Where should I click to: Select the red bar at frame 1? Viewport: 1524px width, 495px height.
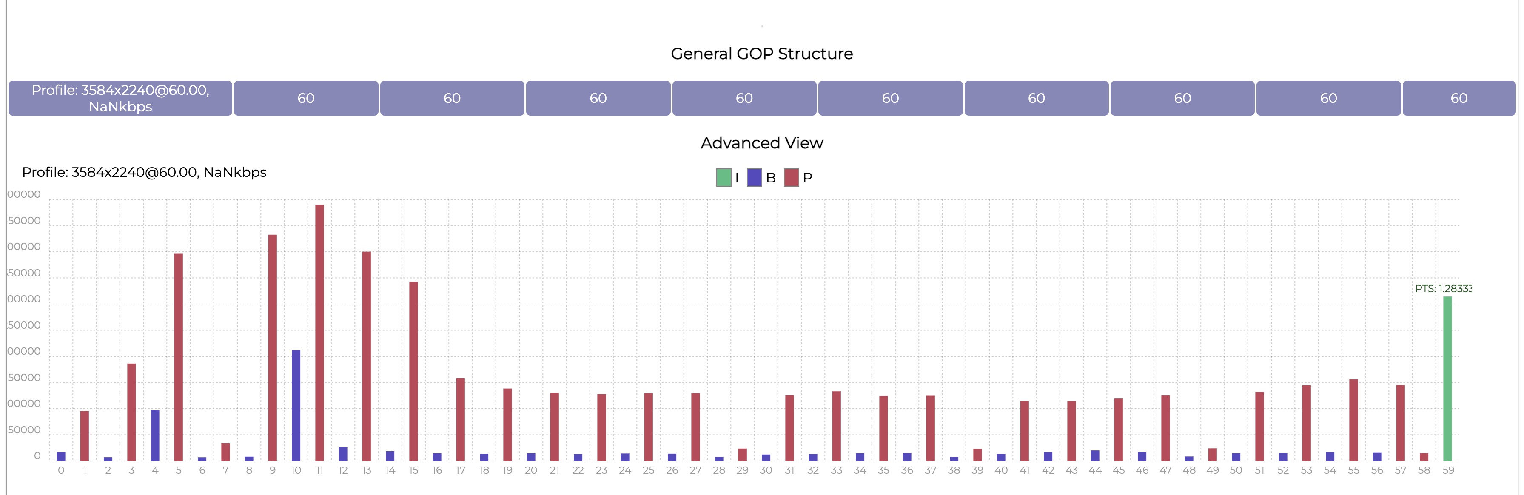(x=85, y=436)
